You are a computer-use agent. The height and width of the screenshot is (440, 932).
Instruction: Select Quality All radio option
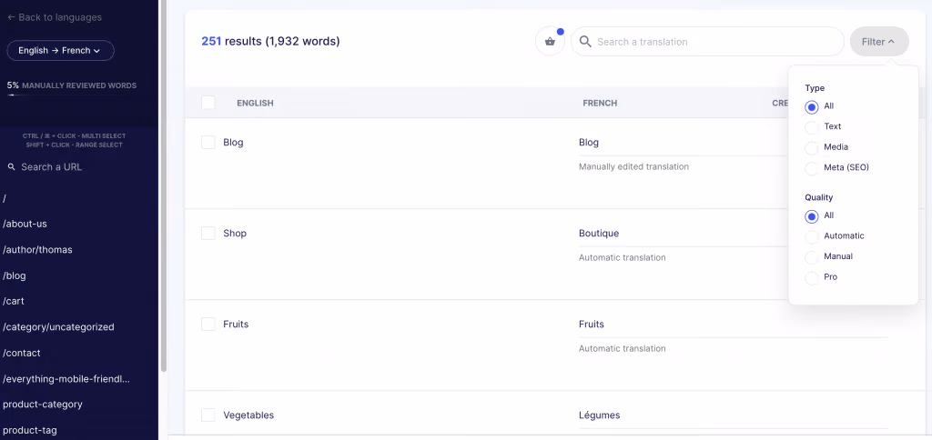811,216
